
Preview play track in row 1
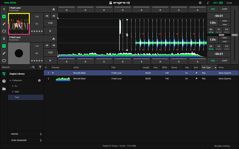[x=53, y=73]
